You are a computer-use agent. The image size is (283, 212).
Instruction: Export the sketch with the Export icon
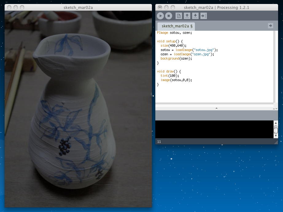click(204, 16)
